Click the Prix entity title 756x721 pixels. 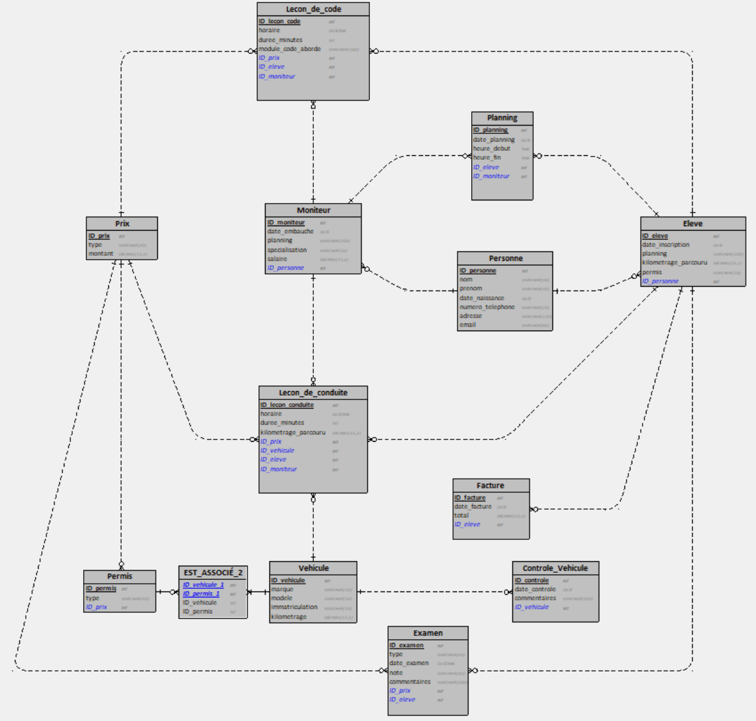122,224
